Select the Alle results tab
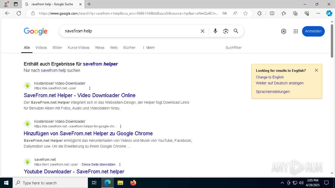Viewport: 335px width, 188px height. pyautogui.click(x=27, y=48)
